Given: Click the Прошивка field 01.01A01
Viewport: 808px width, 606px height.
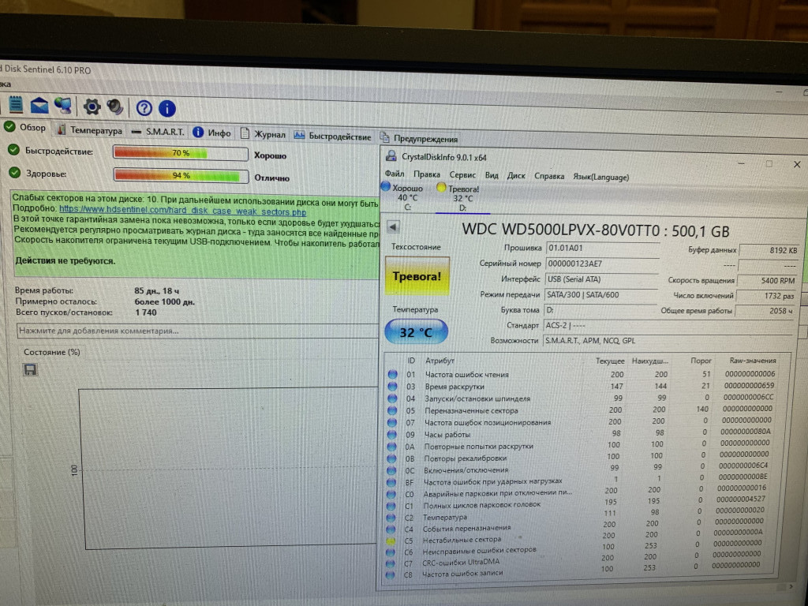Looking at the screenshot, I should [602, 249].
